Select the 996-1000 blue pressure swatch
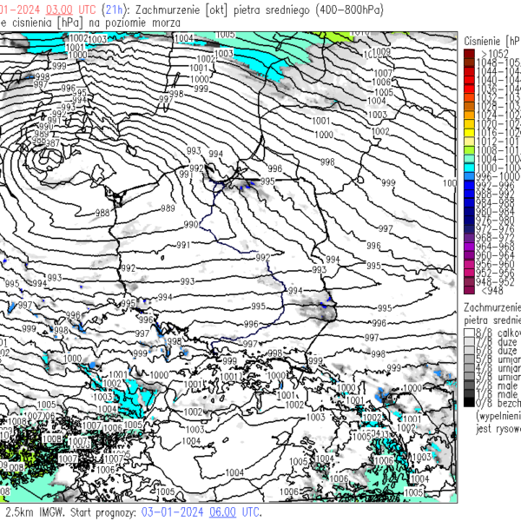The width and height of the screenshot is (521, 521). (x=471, y=175)
